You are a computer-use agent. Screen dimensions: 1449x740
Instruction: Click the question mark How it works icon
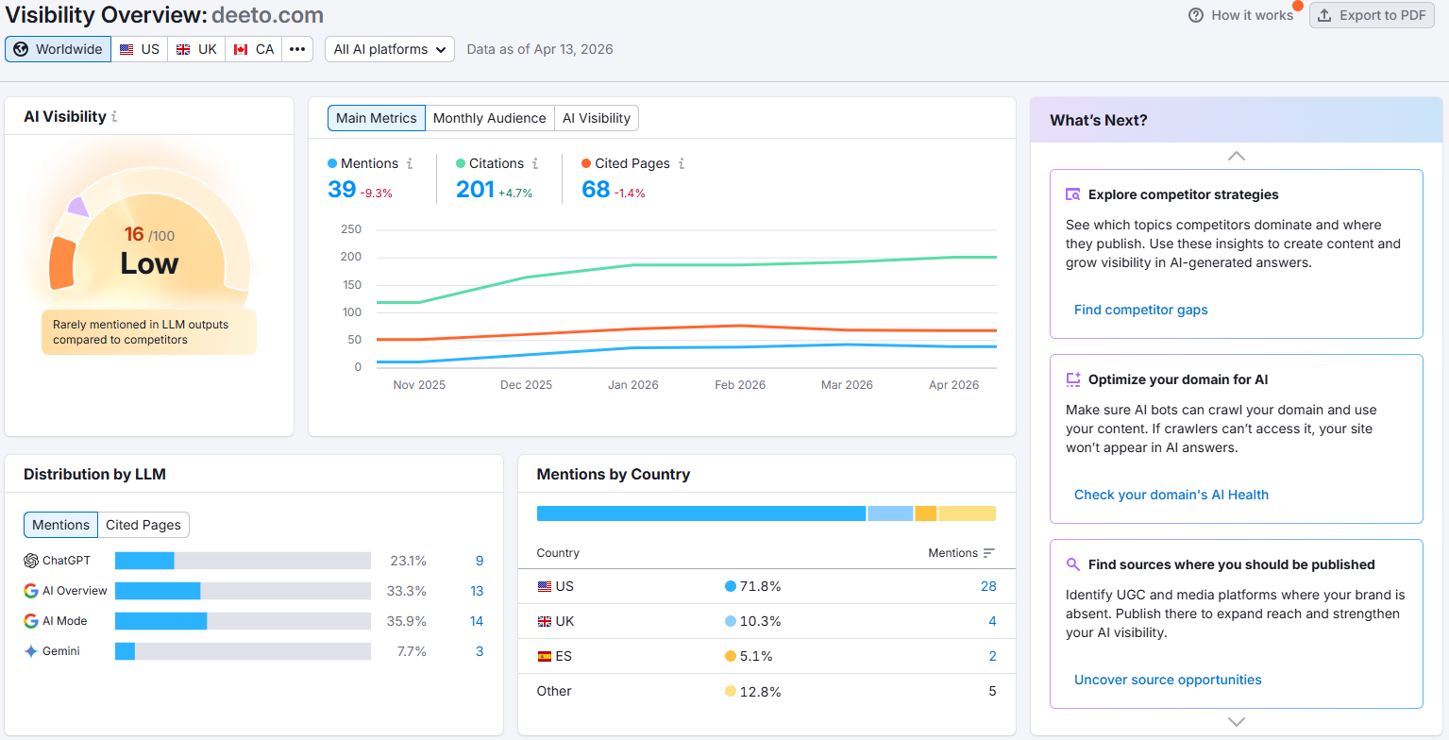click(x=1196, y=15)
